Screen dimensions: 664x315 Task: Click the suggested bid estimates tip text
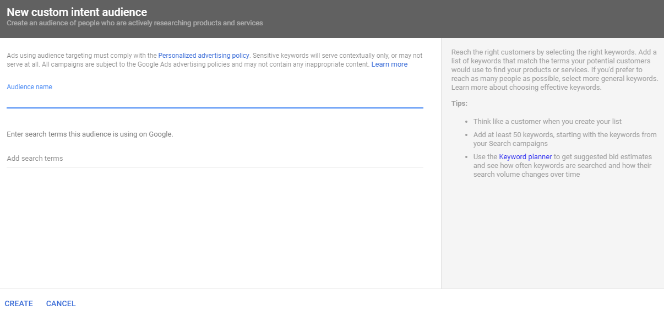pos(603,157)
